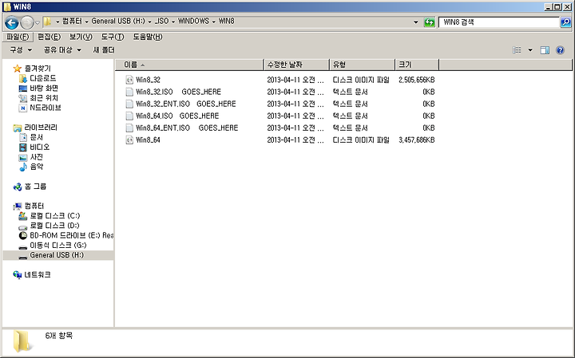575x358 pixels.
Task: Open the 편집(E) menu
Action: click(50, 37)
